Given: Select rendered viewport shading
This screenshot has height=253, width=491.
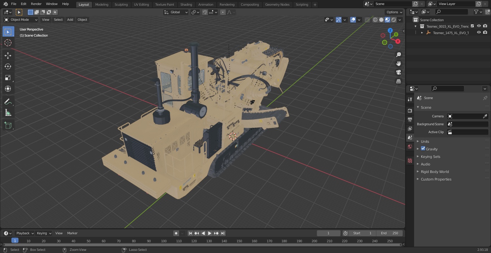Looking at the screenshot, I should pyautogui.click(x=394, y=20).
